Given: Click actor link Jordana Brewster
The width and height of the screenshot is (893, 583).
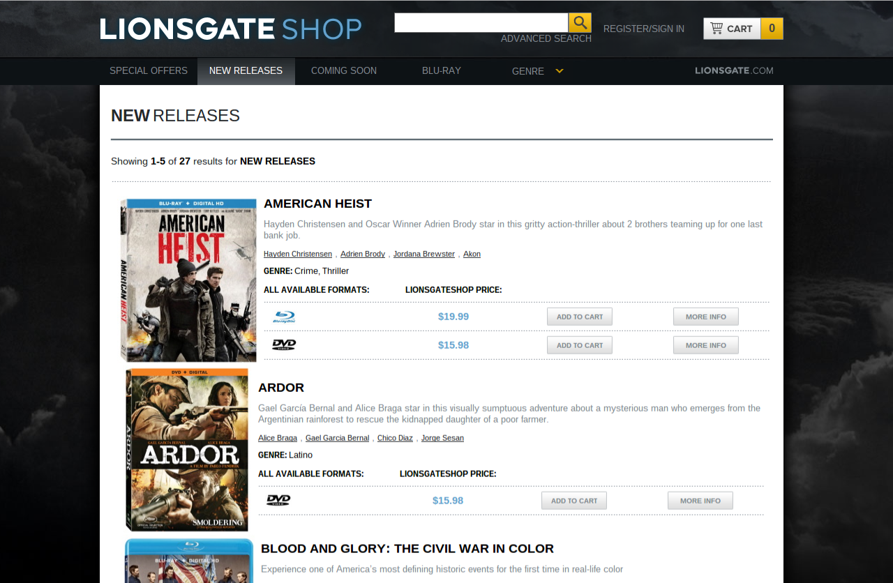Looking at the screenshot, I should tap(424, 254).
